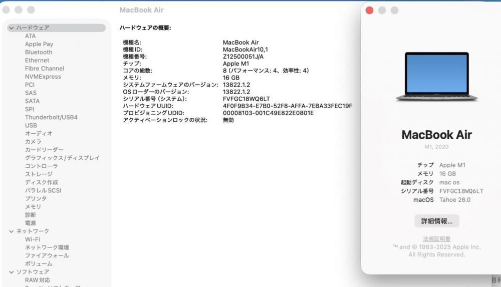Open Wi-Fi network info

click(x=33, y=239)
